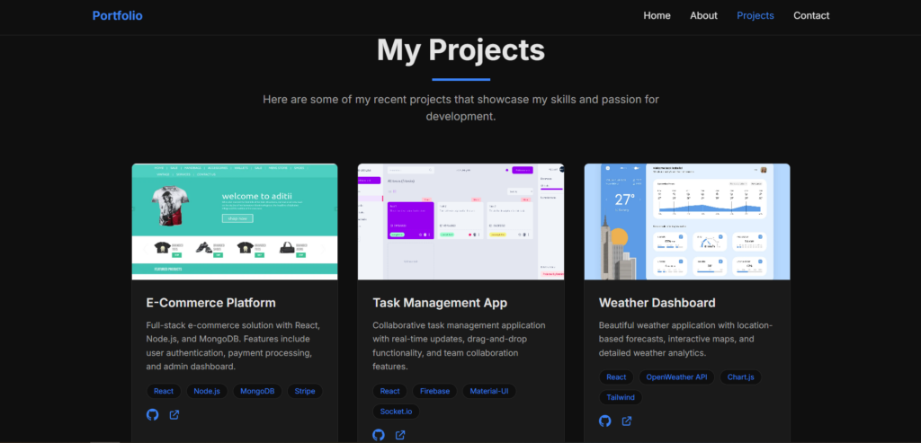Click the Weather Dashboard title
The image size is (921, 443).
coord(657,303)
